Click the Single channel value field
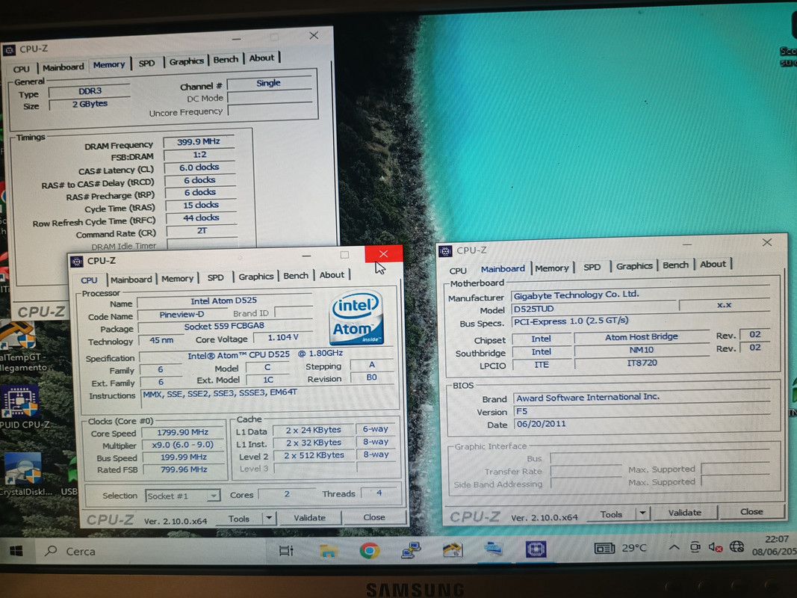This screenshot has height=598, width=797. coord(269,84)
